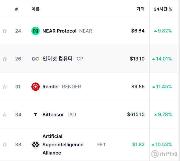Viewport: 180px width, 161px height.
Task: Star the FET row as favorite
Action: [5, 145]
